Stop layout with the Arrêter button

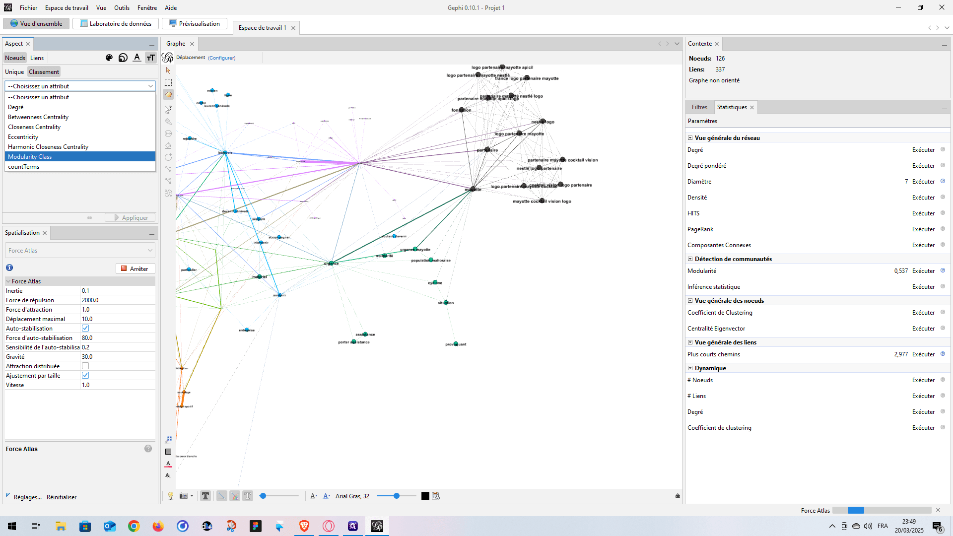[x=136, y=268]
